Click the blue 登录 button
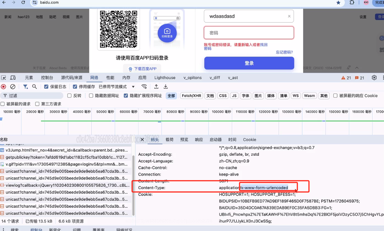The image size is (384, 231). coord(249,63)
